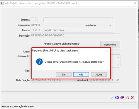Click the Empresa name field
The height and width of the screenshot is (109, 139).
coord(78,20)
